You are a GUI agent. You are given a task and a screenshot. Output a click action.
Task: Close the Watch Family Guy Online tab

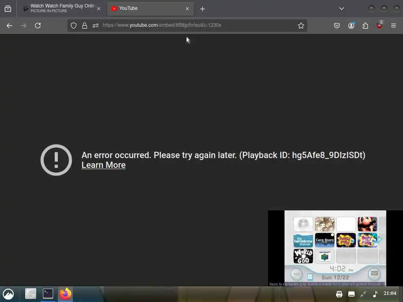pyautogui.click(x=99, y=9)
